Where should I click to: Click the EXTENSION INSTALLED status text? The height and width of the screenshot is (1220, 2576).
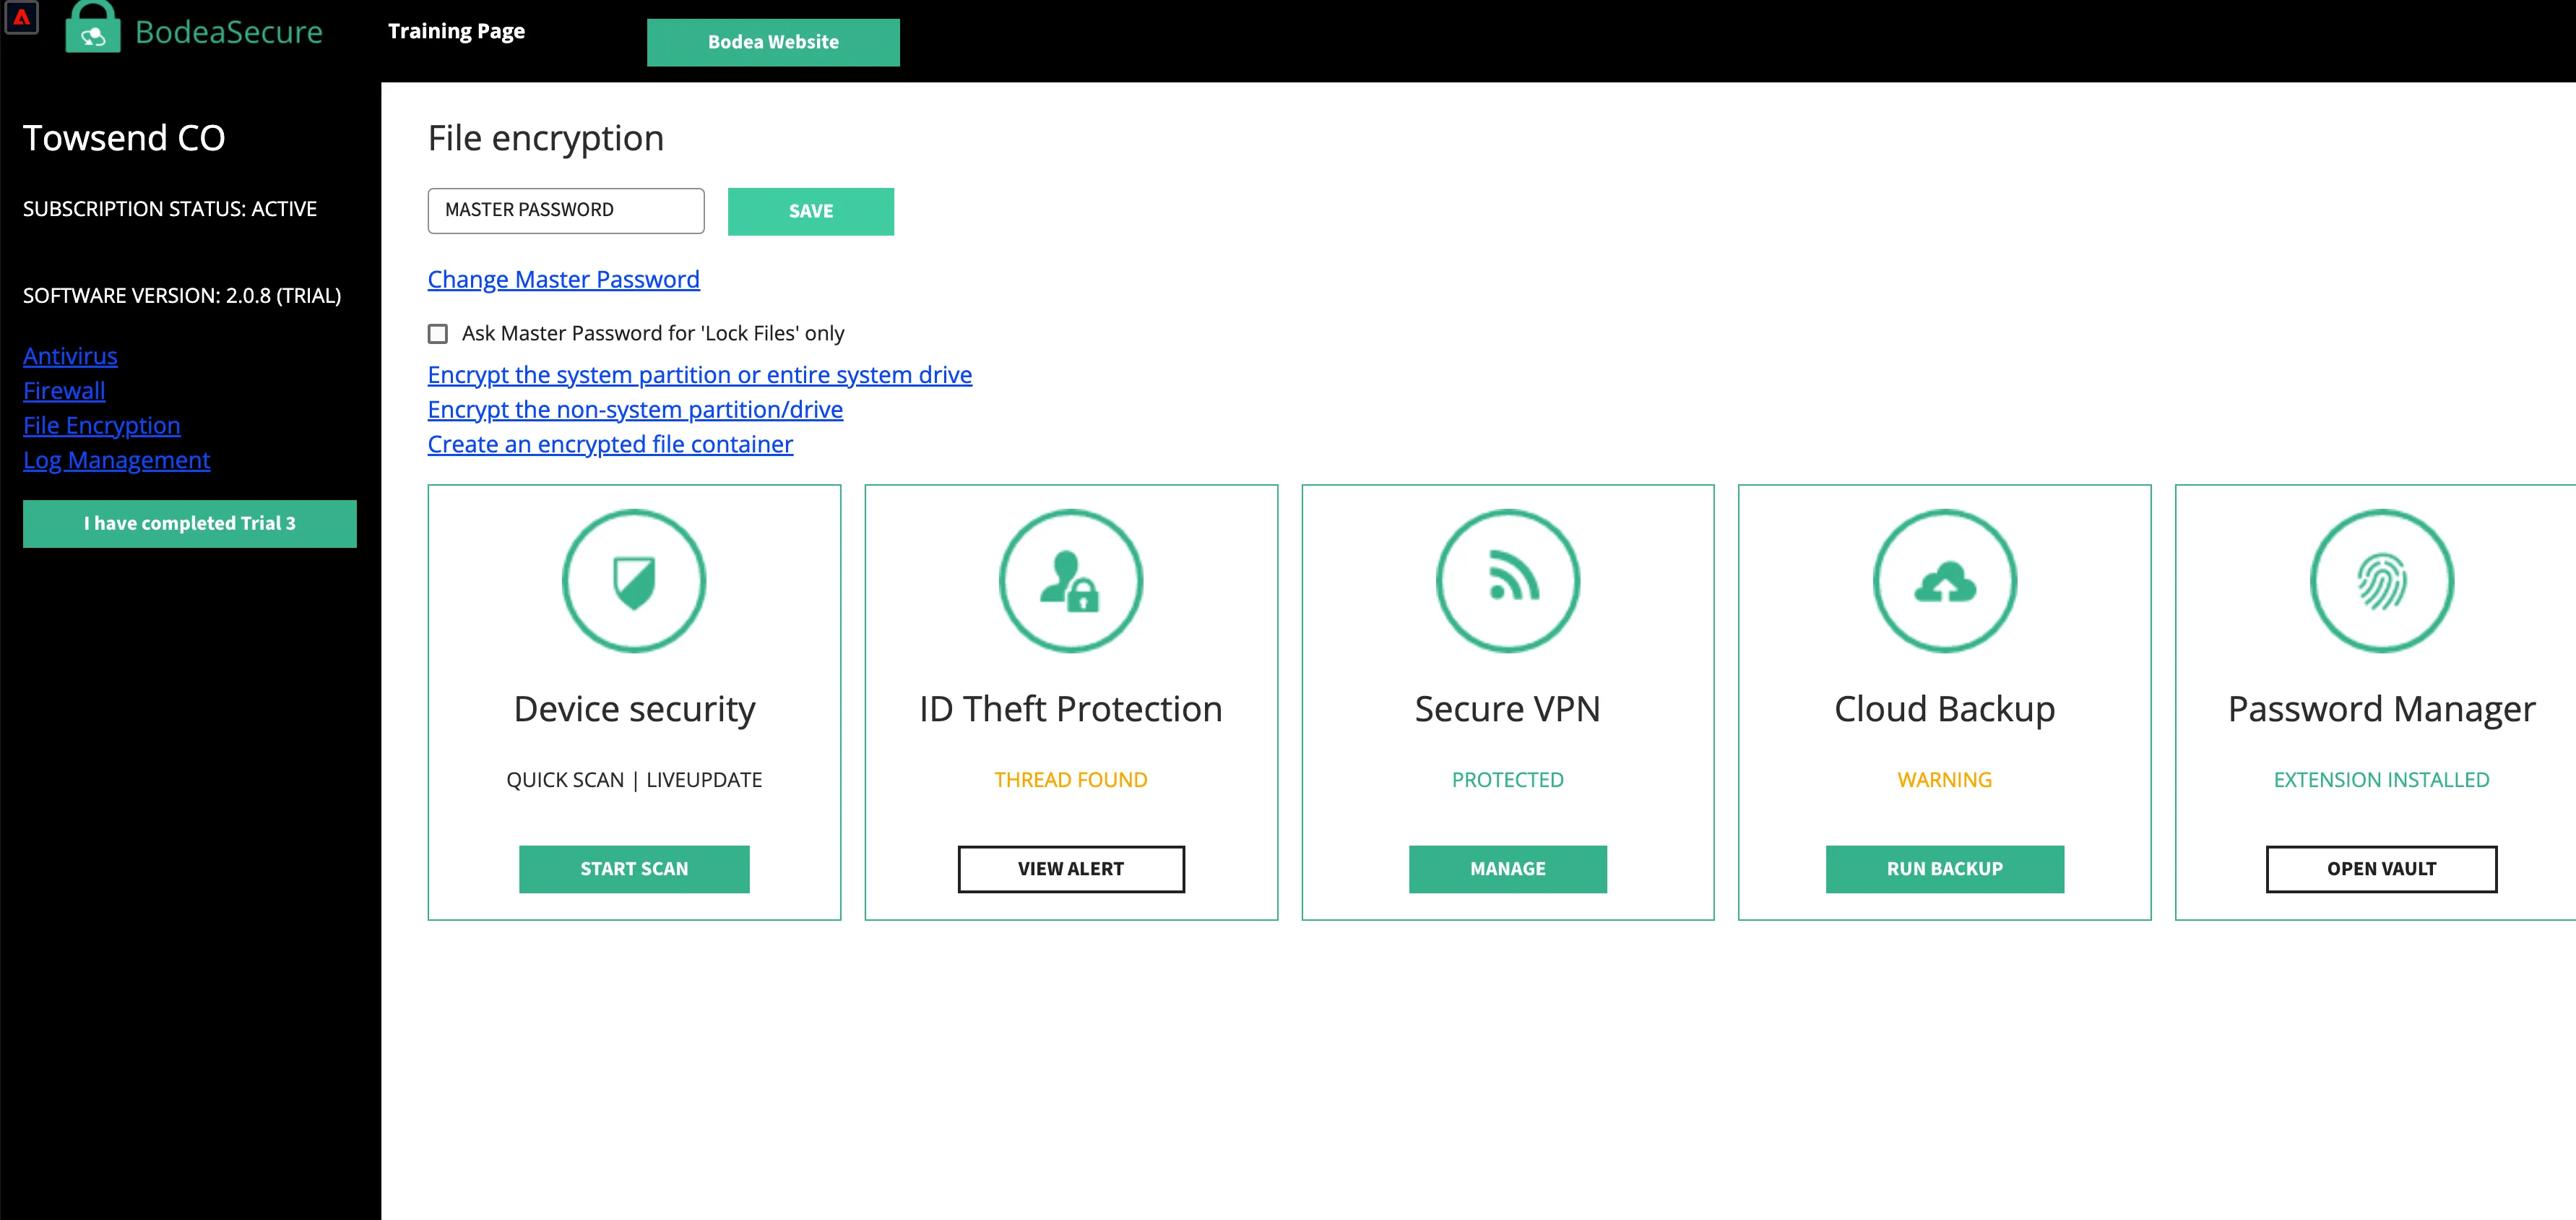click(x=2382, y=780)
